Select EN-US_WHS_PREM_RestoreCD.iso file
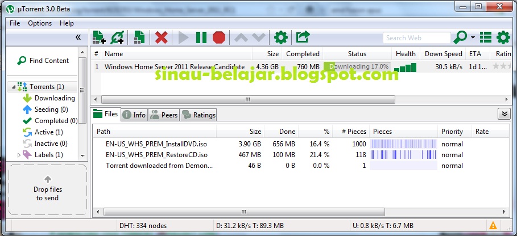The image size is (517, 236). click(156, 155)
